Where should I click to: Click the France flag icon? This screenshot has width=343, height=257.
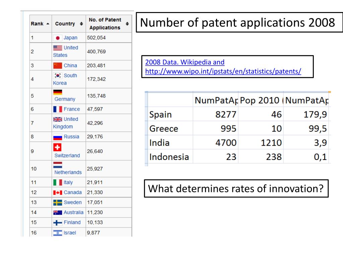click(58, 109)
